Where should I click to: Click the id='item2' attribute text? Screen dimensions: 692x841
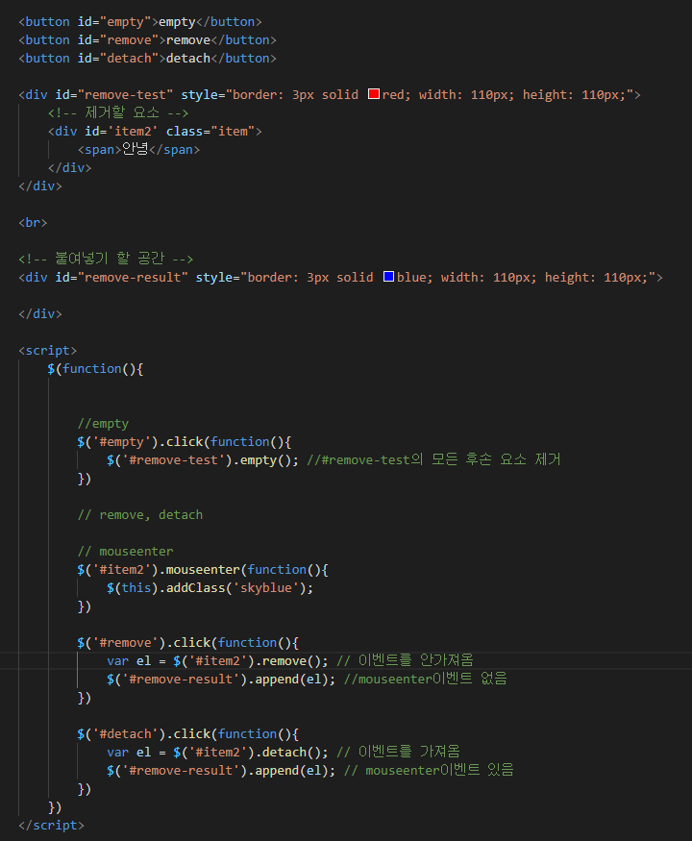(x=121, y=132)
